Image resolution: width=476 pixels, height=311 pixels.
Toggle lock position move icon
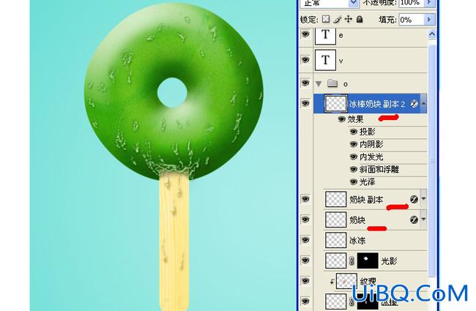point(349,20)
